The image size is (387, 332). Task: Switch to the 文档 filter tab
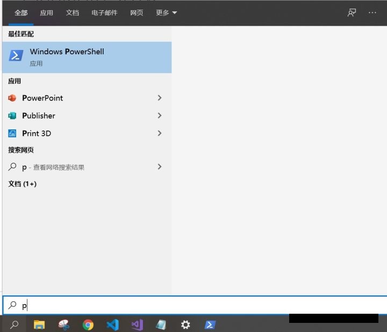click(73, 13)
